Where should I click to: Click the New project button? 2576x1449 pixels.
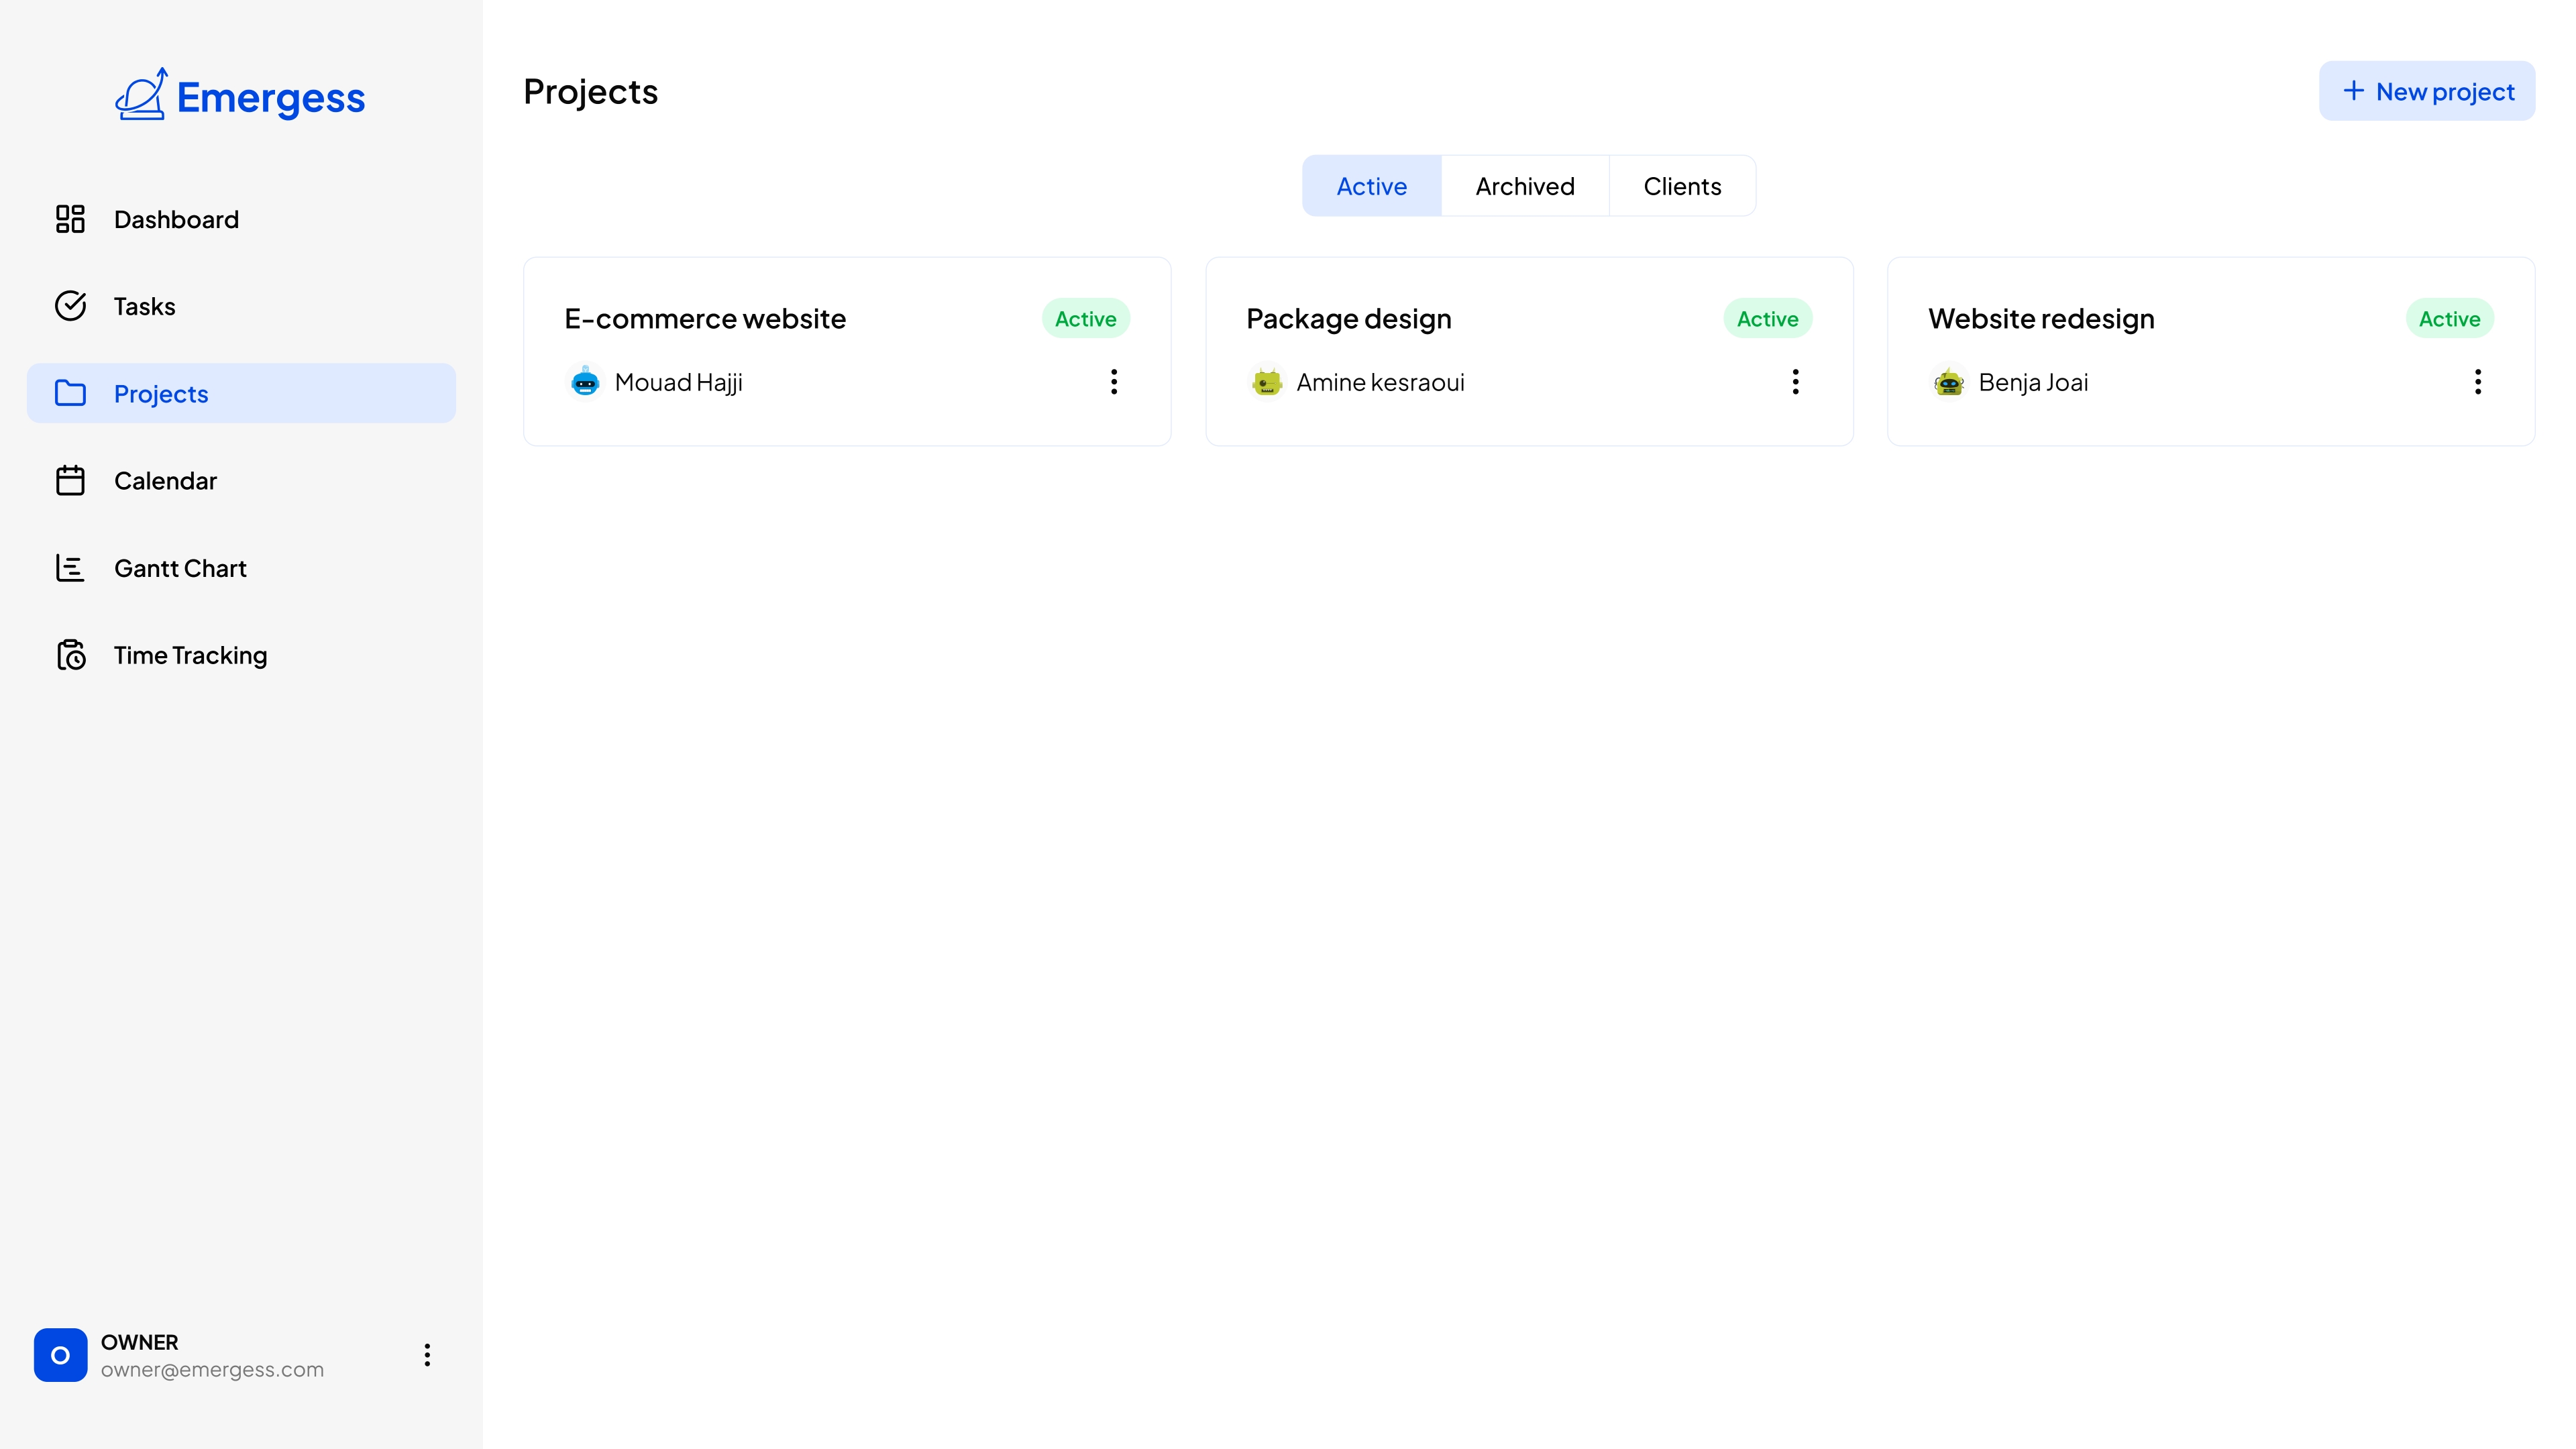point(2427,90)
